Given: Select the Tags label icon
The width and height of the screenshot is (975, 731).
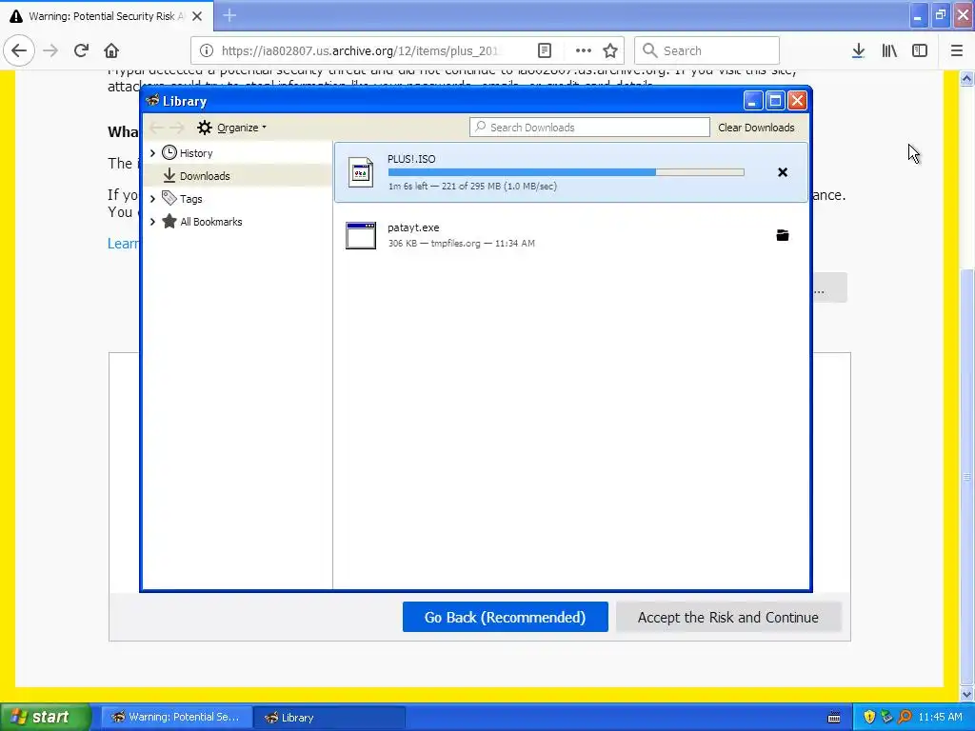Looking at the screenshot, I should [x=169, y=198].
